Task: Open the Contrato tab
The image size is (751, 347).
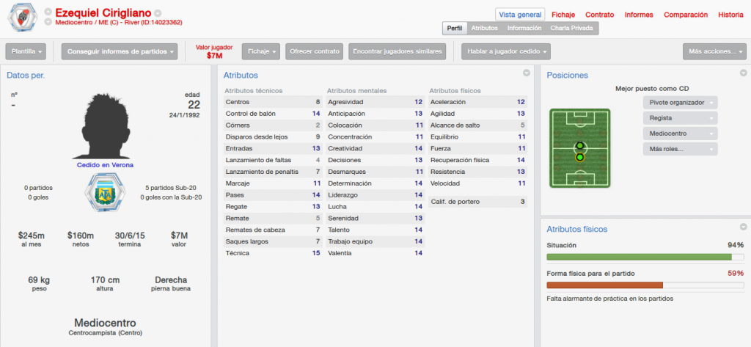Action: click(600, 15)
